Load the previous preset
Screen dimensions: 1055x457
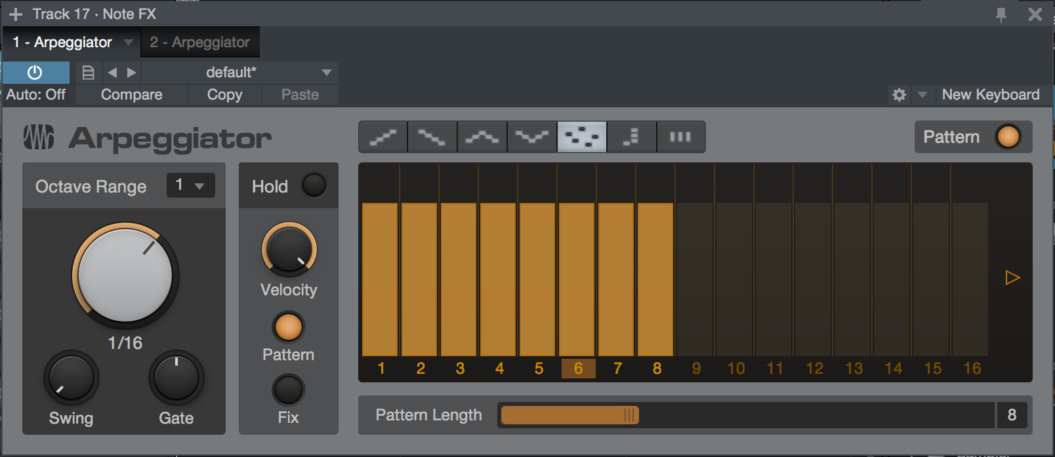click(112, 73)
